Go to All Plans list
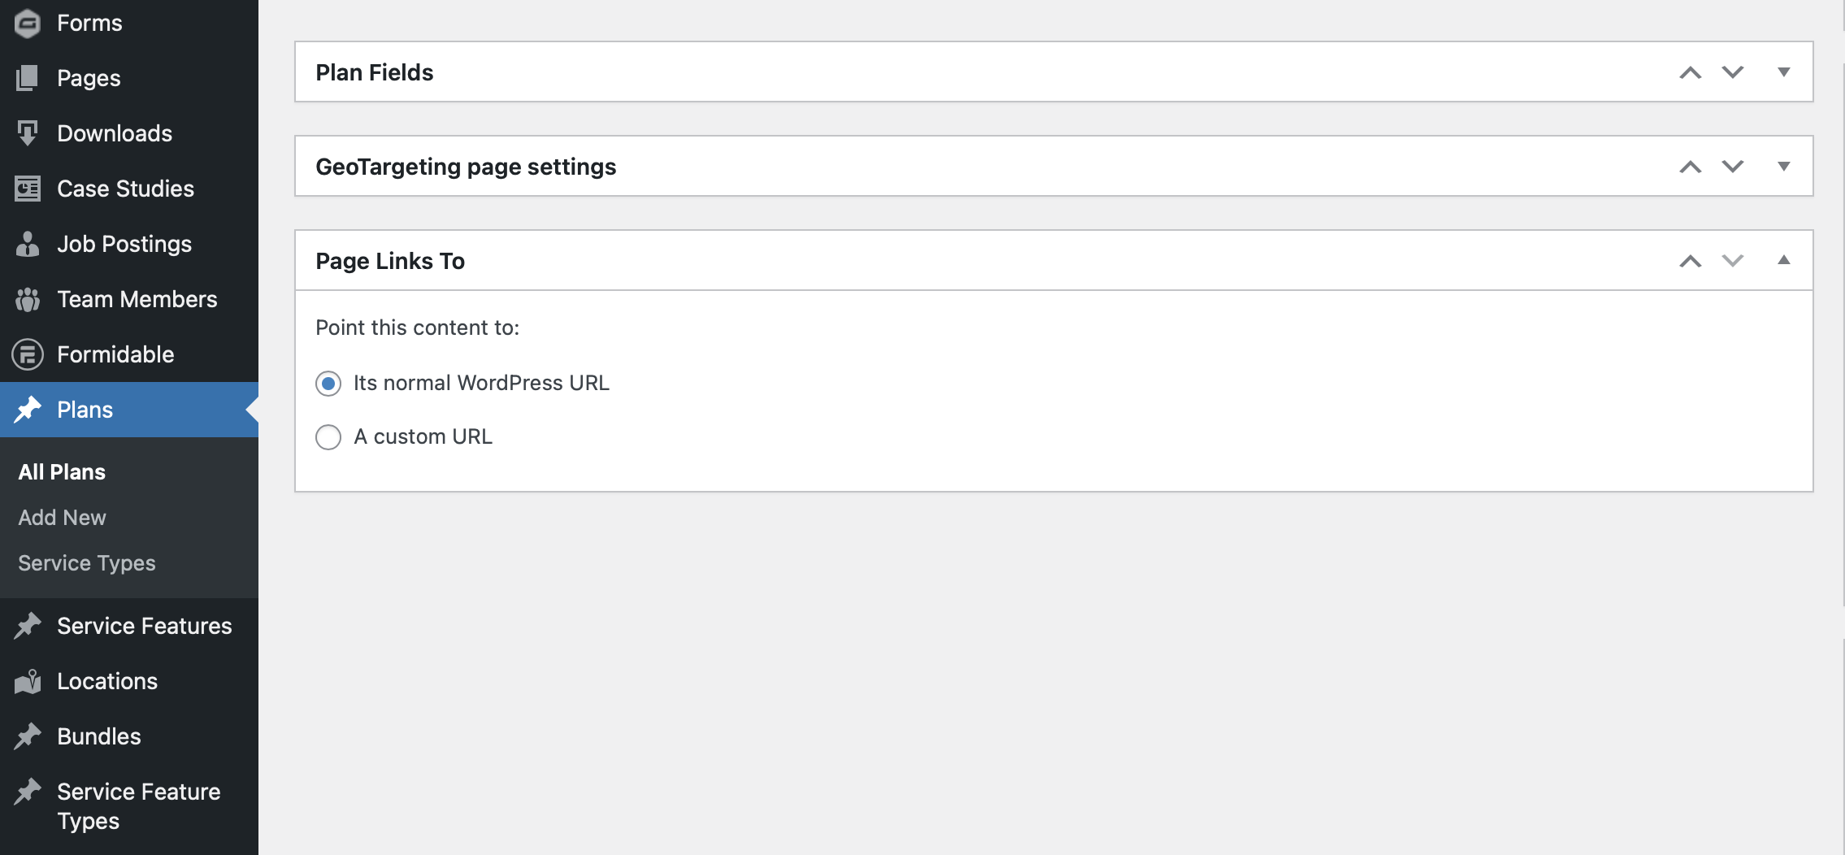 62,472
